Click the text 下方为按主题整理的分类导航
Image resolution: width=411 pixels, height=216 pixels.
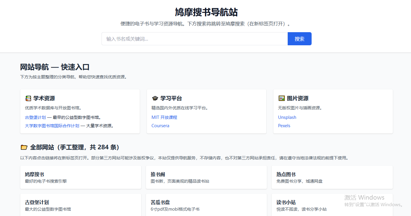click(74, 77)
